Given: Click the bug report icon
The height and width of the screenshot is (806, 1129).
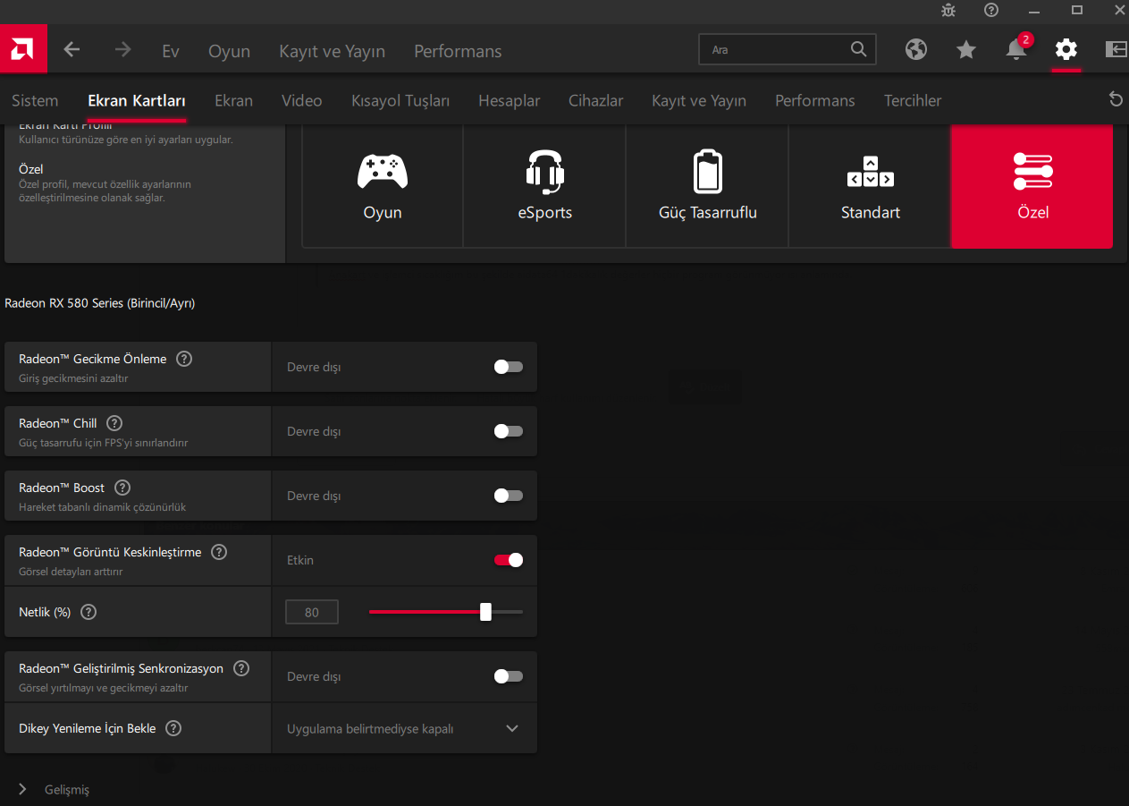Looking at the screenshot, I should (948, 10).
